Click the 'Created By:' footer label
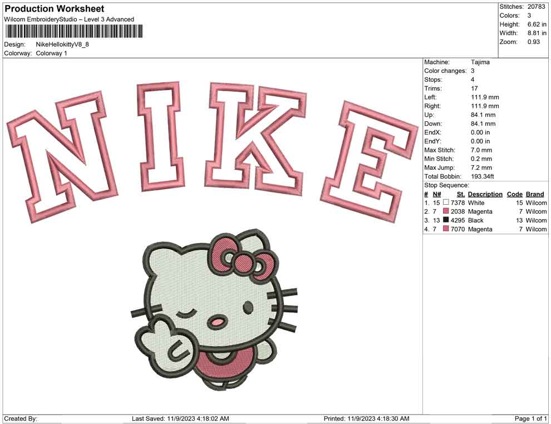 [21, 418]
